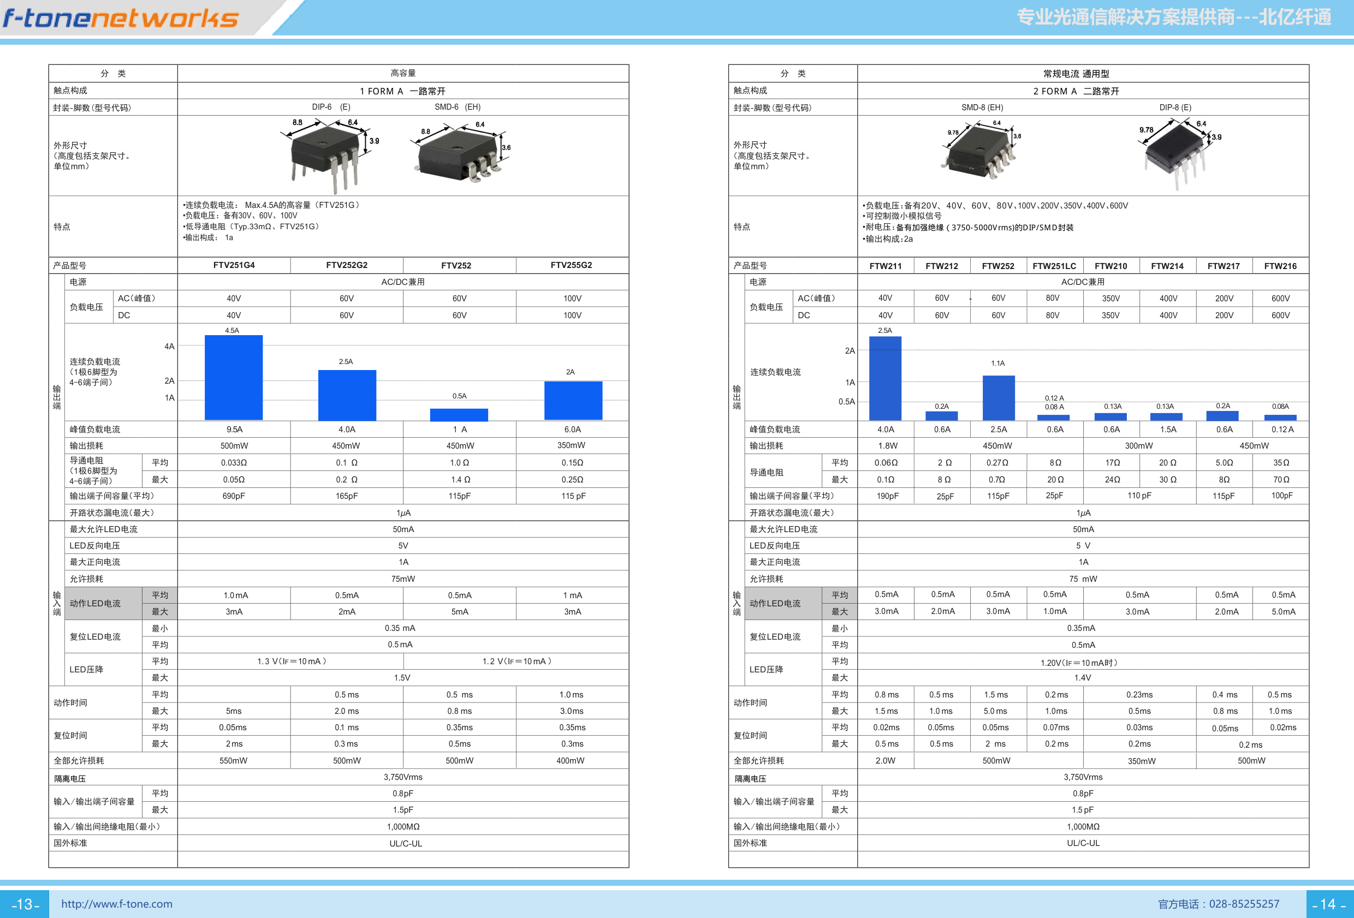Select the FTW211 product column header
Image resolution: width=1354 pixels, height=918 pixels.
point(886,266)
